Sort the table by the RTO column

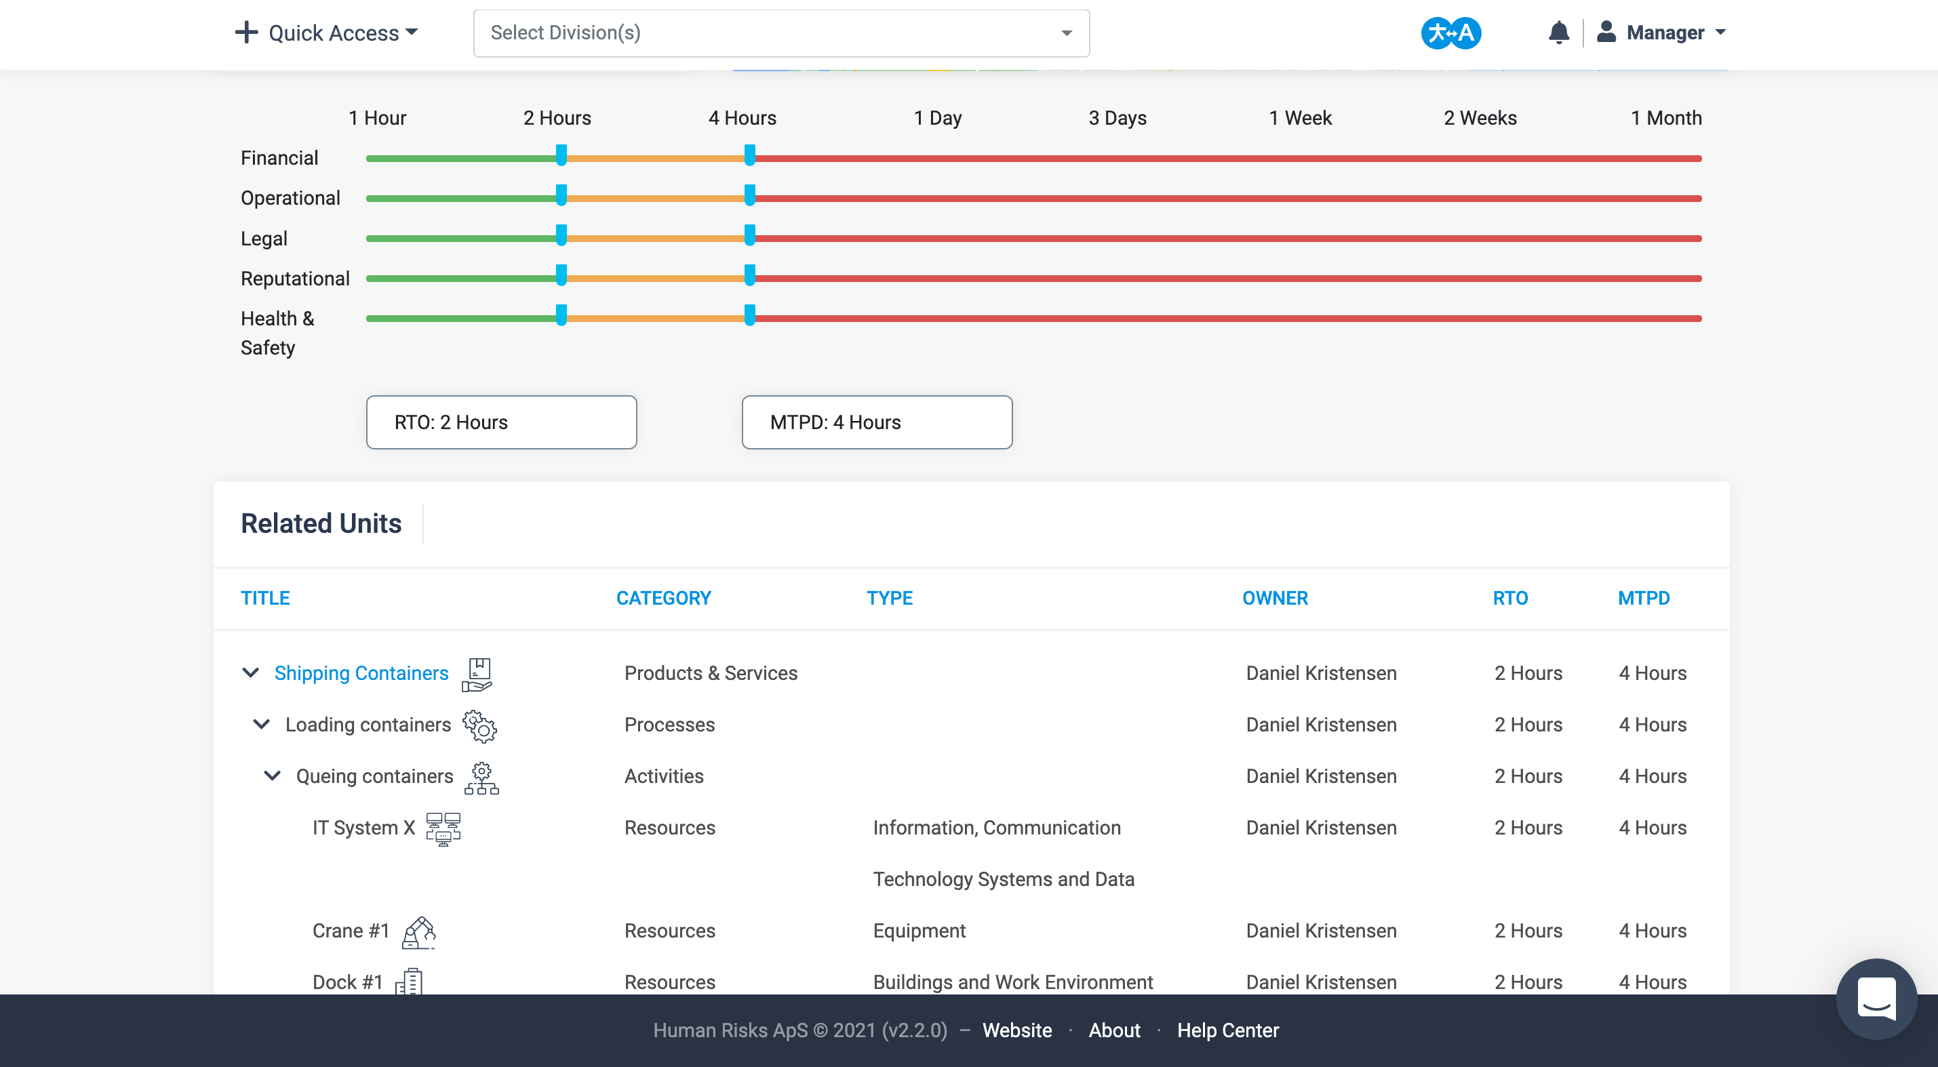pos(1510,599)
